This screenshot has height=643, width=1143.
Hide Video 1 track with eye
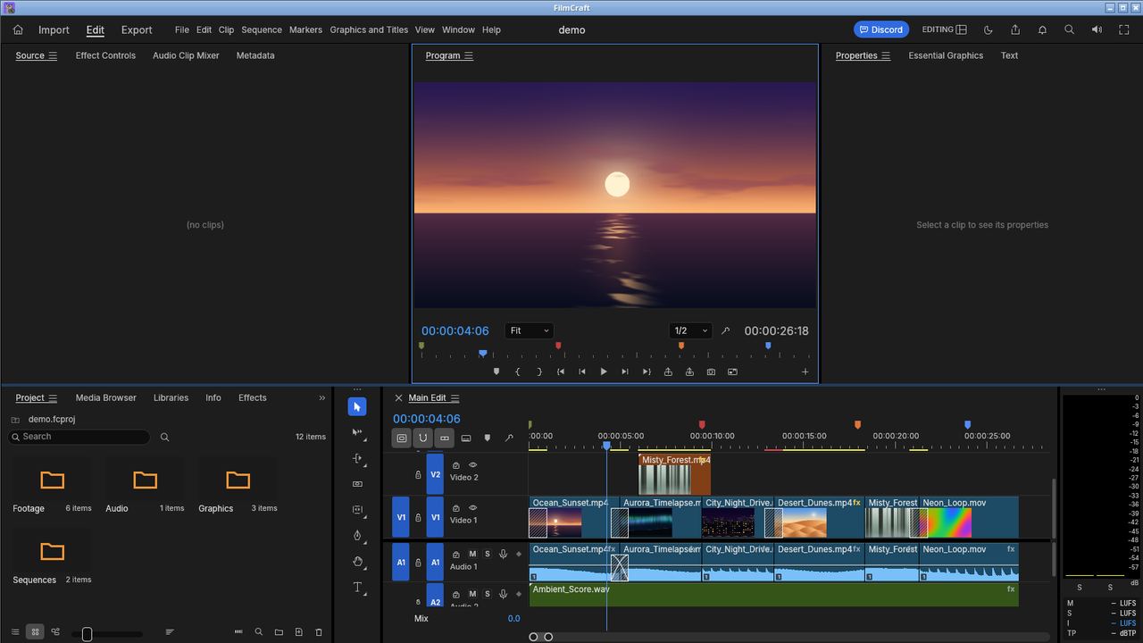point(473,508)
